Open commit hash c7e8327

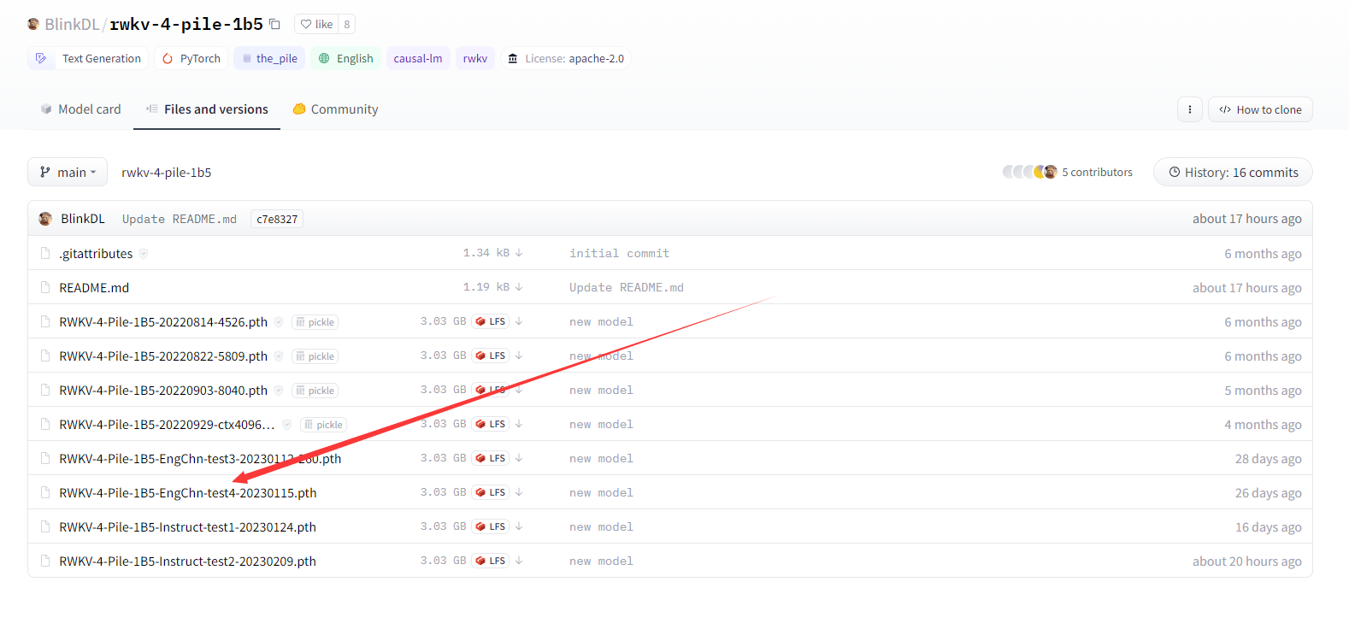tap(277, 219)
